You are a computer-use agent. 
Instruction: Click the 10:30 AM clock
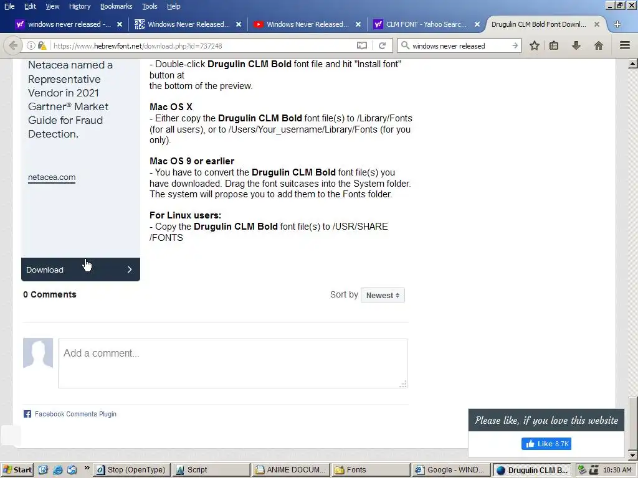[617, 470]
